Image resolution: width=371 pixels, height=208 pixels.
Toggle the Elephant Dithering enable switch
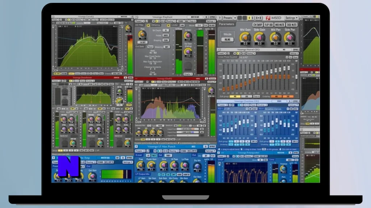tap(168, 25)
